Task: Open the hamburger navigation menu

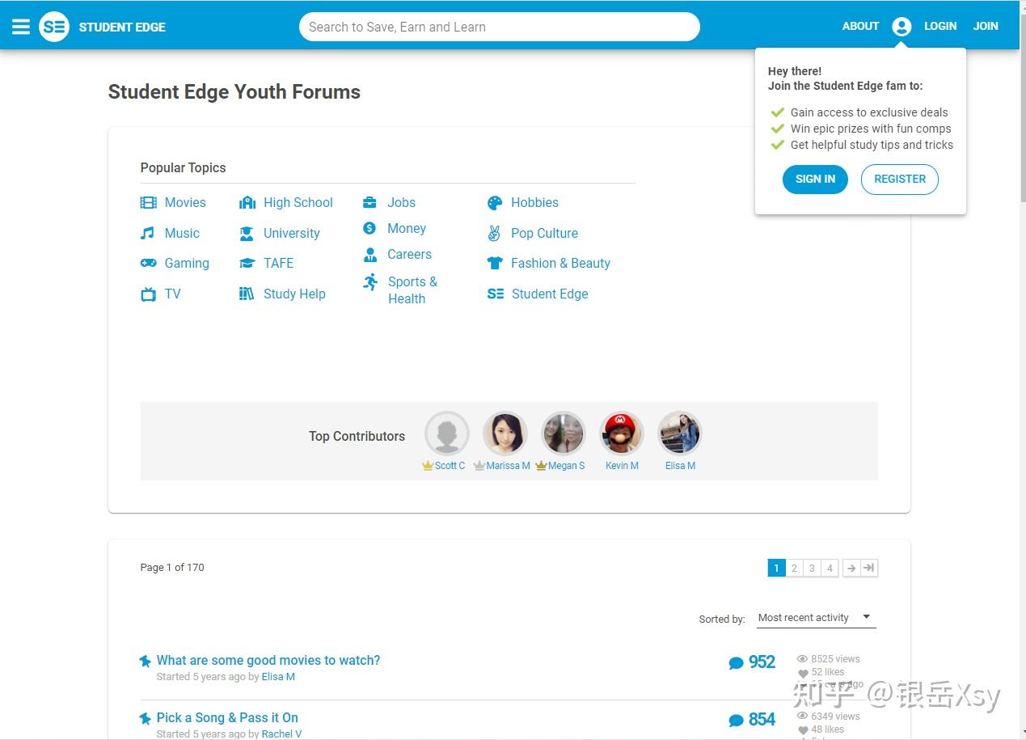Action: (x=21, y=27)
